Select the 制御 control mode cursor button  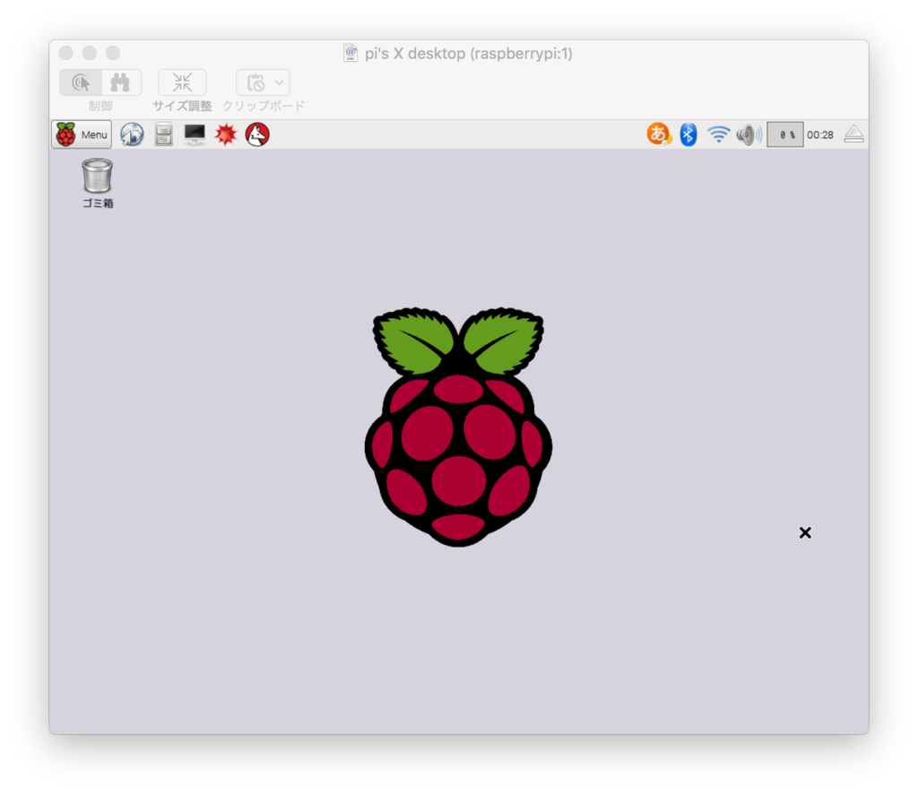click(x=81, y=82)
